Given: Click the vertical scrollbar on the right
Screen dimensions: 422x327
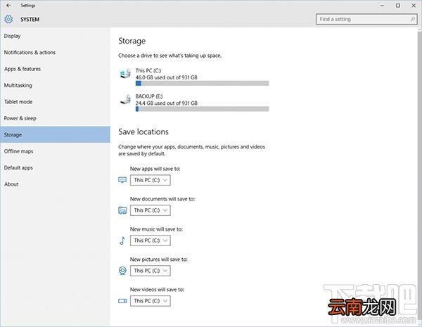Looking at the screenshot, I should pos(420,175).
